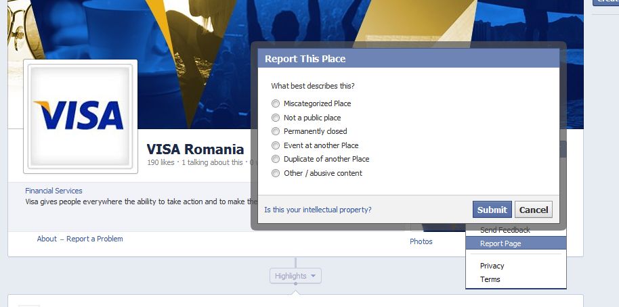619x307 pixels.
Task: Select Report Page from the menu
Action: 500,243
